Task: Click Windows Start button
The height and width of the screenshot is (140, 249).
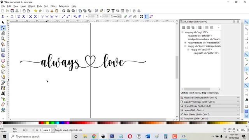Action: 4,136
